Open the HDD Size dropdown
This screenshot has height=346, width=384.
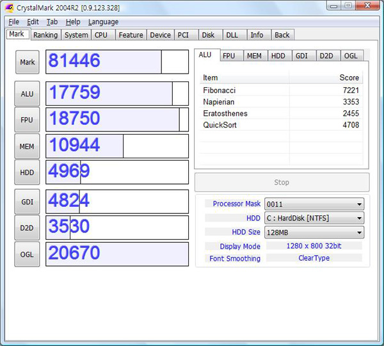click(x=314, y=232)
